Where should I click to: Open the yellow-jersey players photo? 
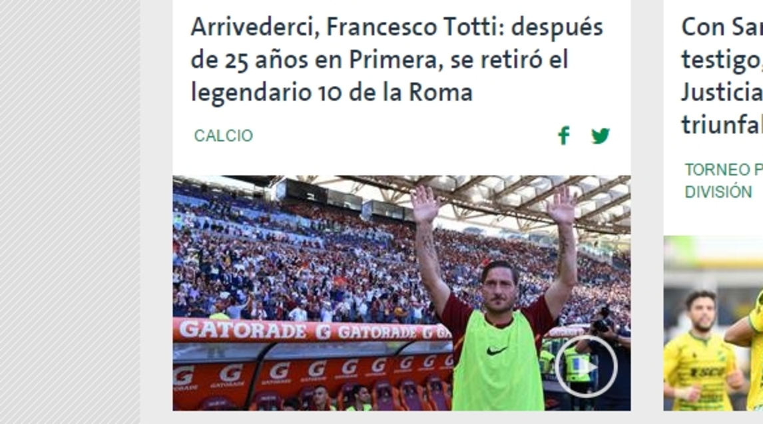713,323
